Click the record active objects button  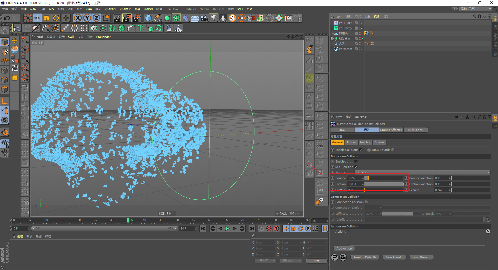(269, 228)
